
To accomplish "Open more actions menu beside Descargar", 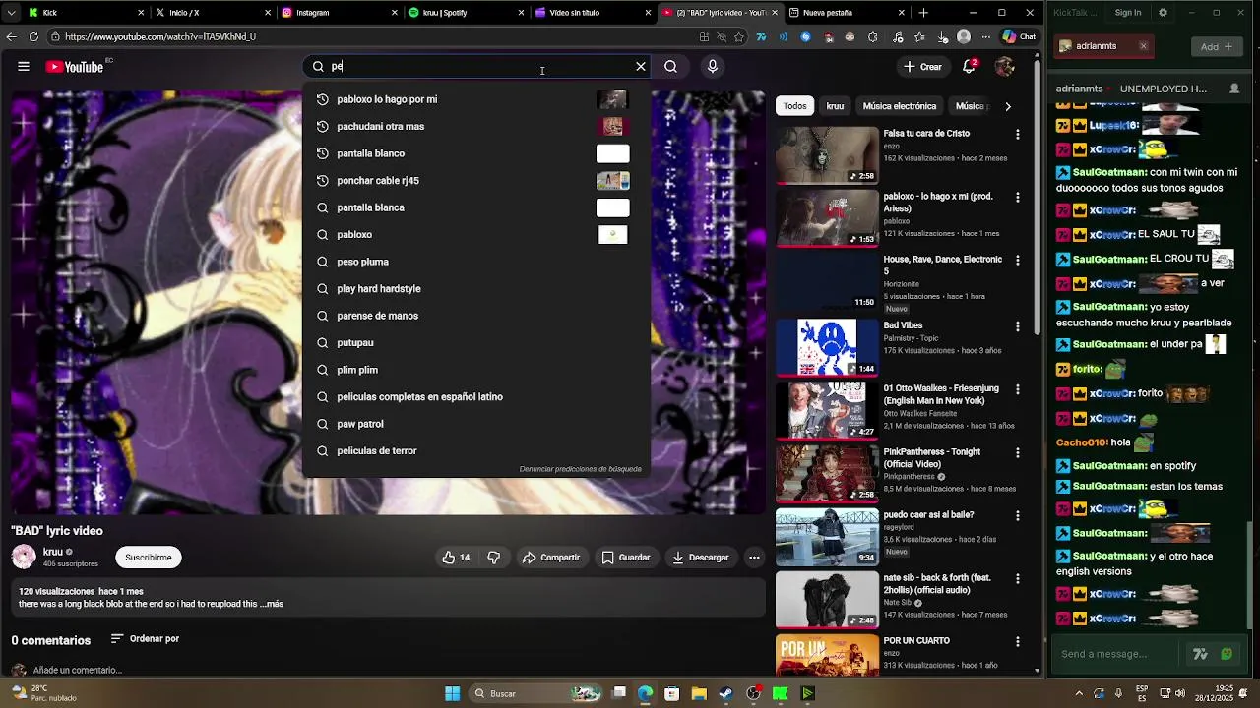I will tap(754, 558).
